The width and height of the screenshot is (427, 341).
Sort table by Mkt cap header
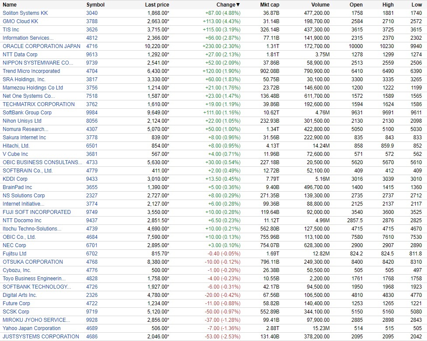coord(270,5)
